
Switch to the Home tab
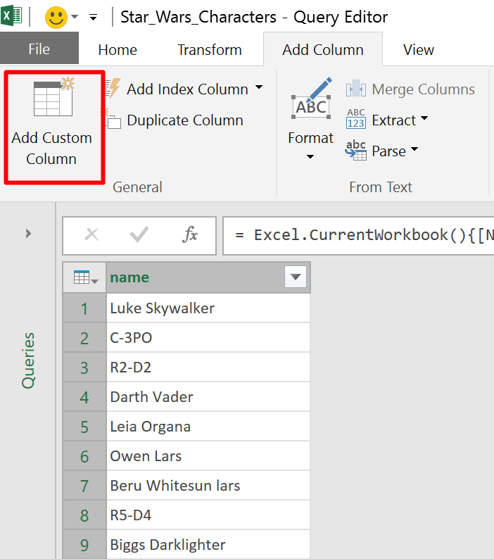coord(118,49)
